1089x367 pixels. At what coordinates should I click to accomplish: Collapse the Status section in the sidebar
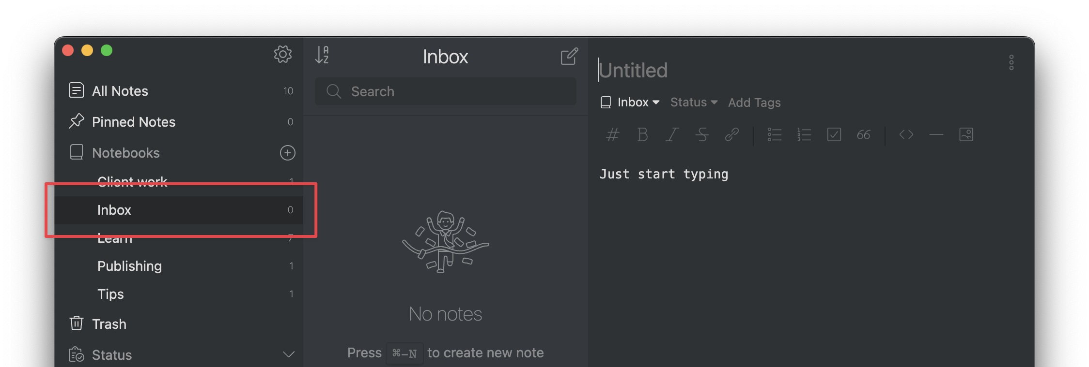coord(289,354)
